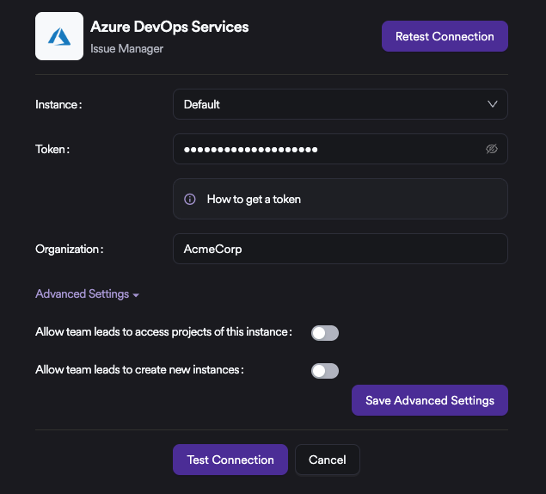Collapse the Advanced Settings section
This screenshot has height=494, width=546.
(x=87, y=293)
